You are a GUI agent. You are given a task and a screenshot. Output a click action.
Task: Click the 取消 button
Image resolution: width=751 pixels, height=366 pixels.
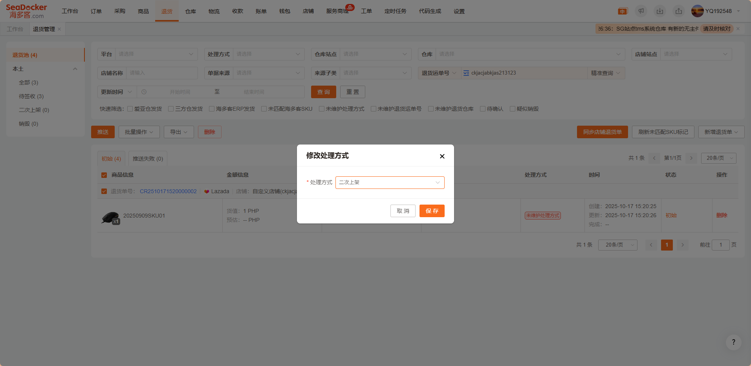[x=403, y=211]
